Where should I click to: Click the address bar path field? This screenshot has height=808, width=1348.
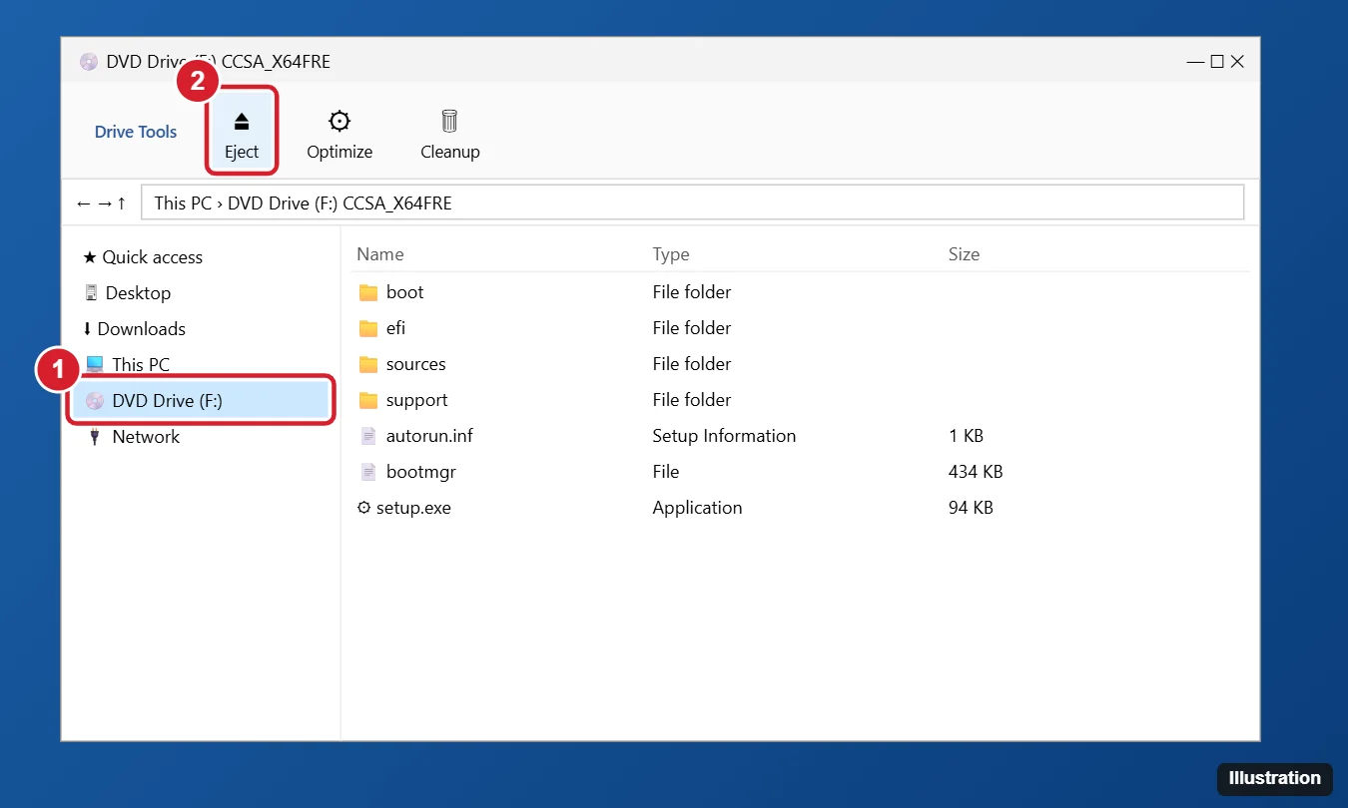693,202
